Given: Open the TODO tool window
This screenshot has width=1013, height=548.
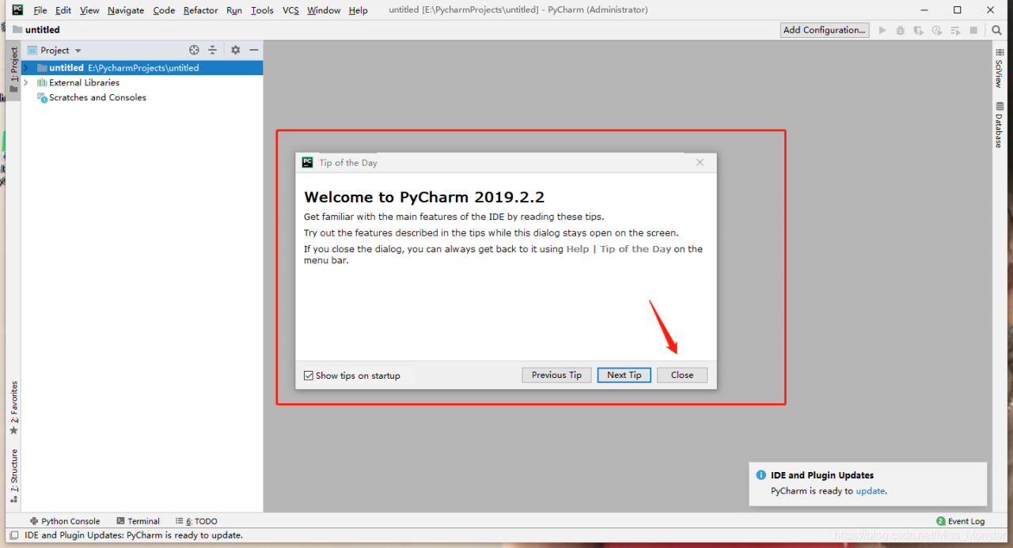Looking at the screenshot, I should tap(196, 521).
